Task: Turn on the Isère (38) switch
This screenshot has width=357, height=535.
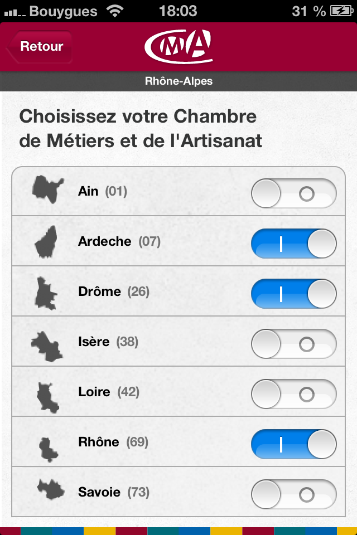Action: (x=294, y=344)
